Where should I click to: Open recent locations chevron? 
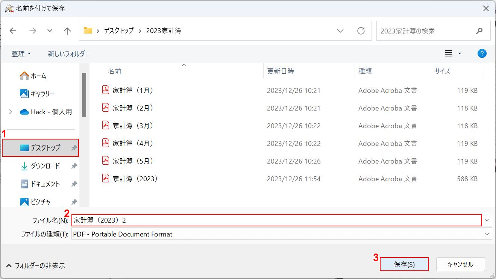click(x=50, y=31)
